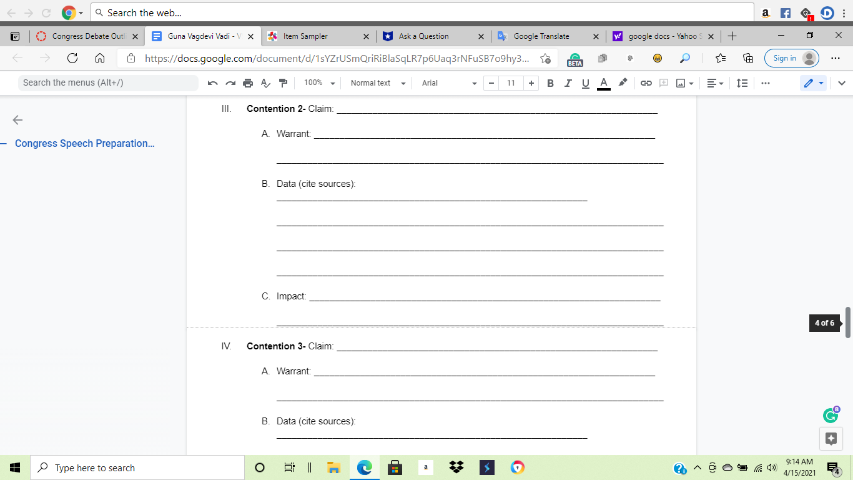Open the Arial font dropdown
This screenshot has width=853, height=480.
click(448, 82)
